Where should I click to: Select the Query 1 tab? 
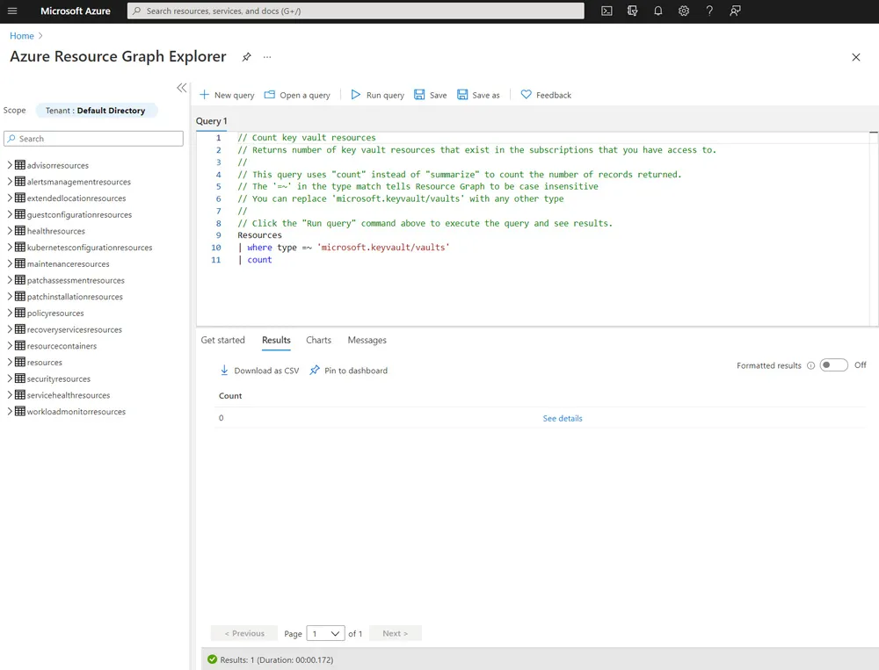tap(211, 121)
